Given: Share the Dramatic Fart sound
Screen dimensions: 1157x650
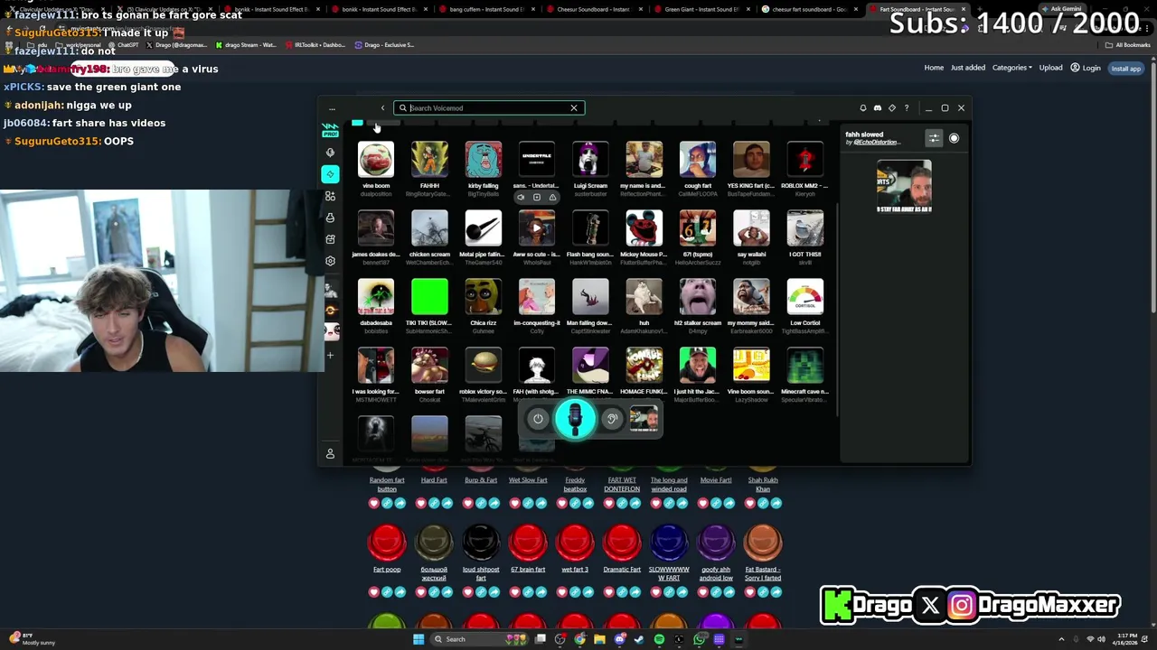Looking at the screenshot, I should coord(635,592).
